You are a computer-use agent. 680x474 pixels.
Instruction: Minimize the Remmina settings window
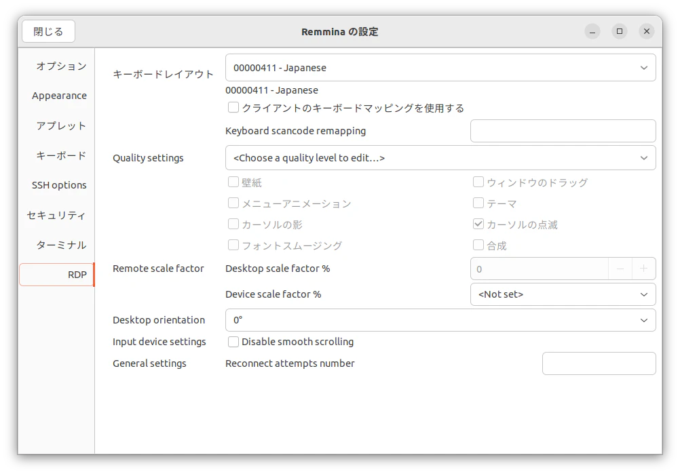[592, 31]
